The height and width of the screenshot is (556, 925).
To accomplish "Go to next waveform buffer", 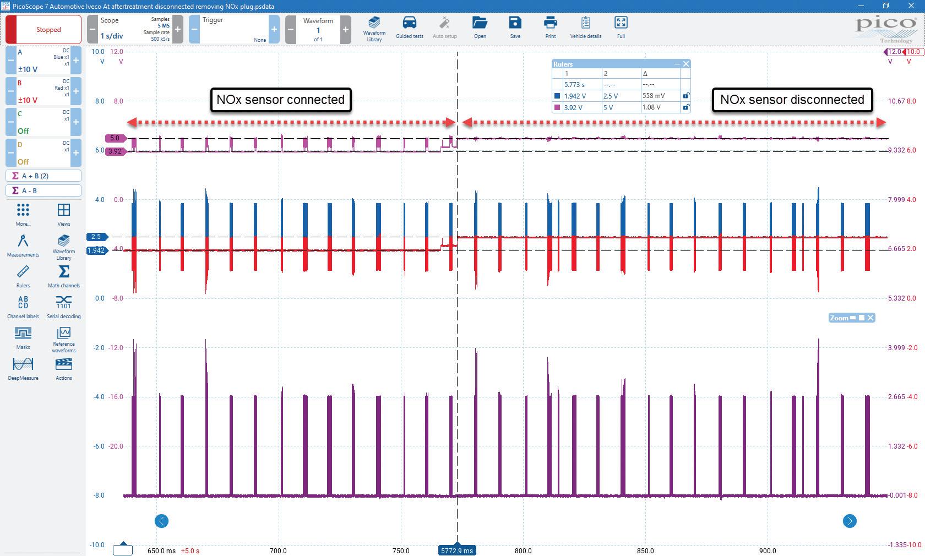I will [345, 29].
